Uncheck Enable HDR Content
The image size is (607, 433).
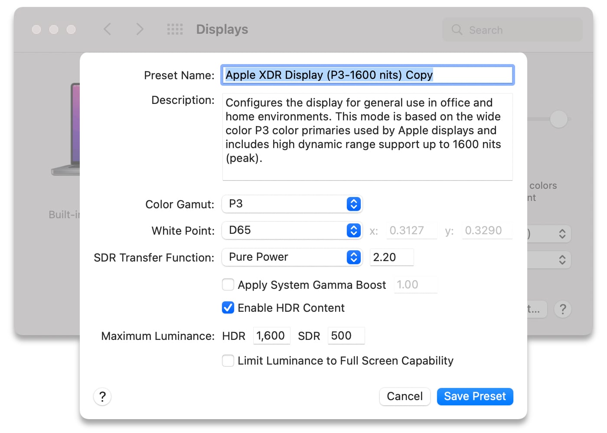pos(228,307)
